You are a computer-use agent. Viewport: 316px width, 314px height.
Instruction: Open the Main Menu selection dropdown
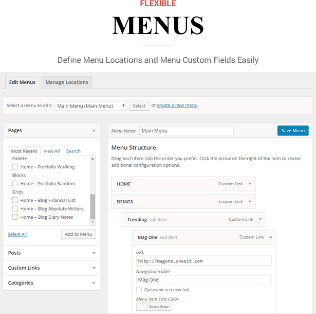(90, 106)
